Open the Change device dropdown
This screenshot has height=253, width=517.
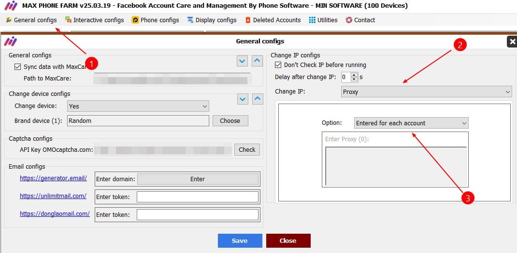[x=138, y=107]
